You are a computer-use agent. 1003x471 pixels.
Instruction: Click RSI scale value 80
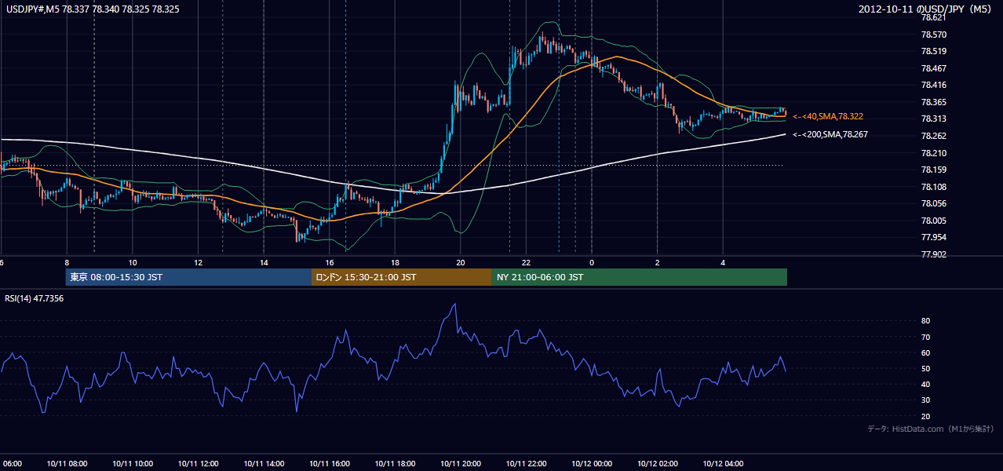pyautogui.click(x=926, y=321)
